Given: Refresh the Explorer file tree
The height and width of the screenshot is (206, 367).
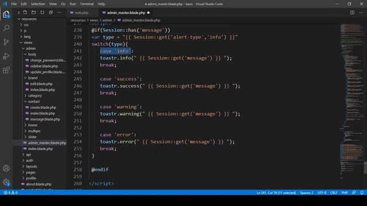Looking at the screenshot, I should pyautogui.click(x=42, y=13).
